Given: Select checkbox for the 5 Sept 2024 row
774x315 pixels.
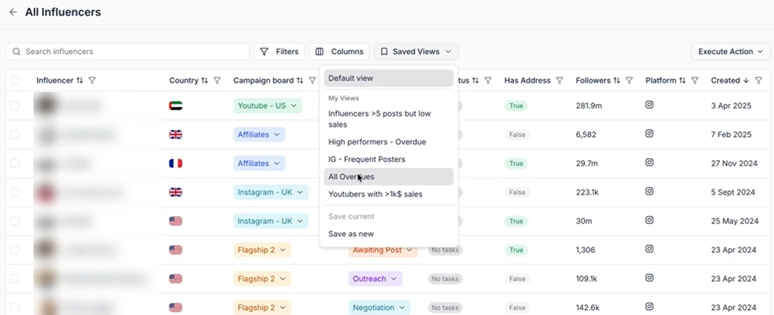Looking at the screenshot, I should 15,192.
